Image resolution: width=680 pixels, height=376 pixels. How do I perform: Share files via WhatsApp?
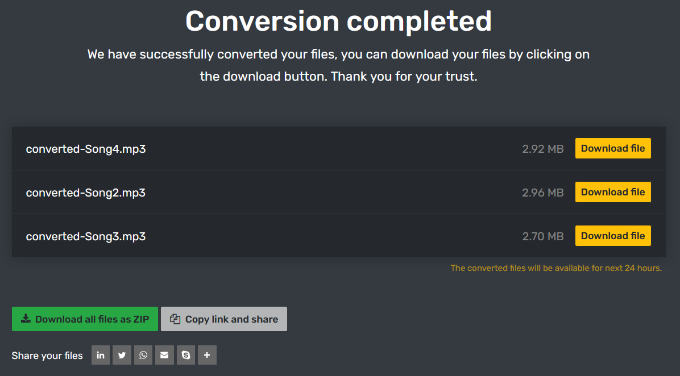tap(143, 356)
